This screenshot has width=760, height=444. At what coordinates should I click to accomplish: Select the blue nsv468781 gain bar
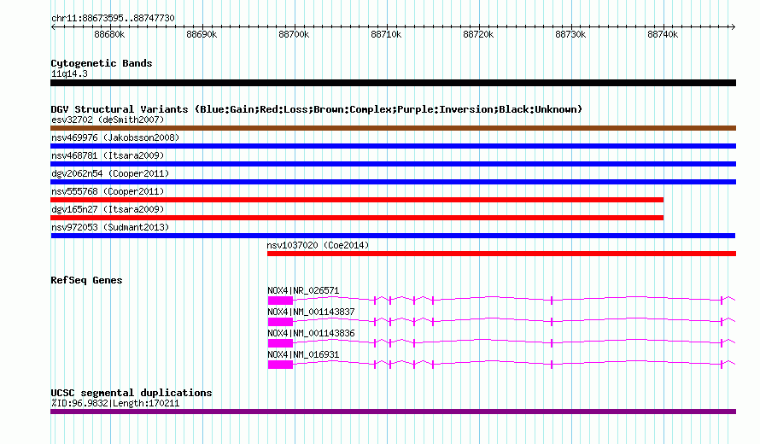click(x=393, y=164)
